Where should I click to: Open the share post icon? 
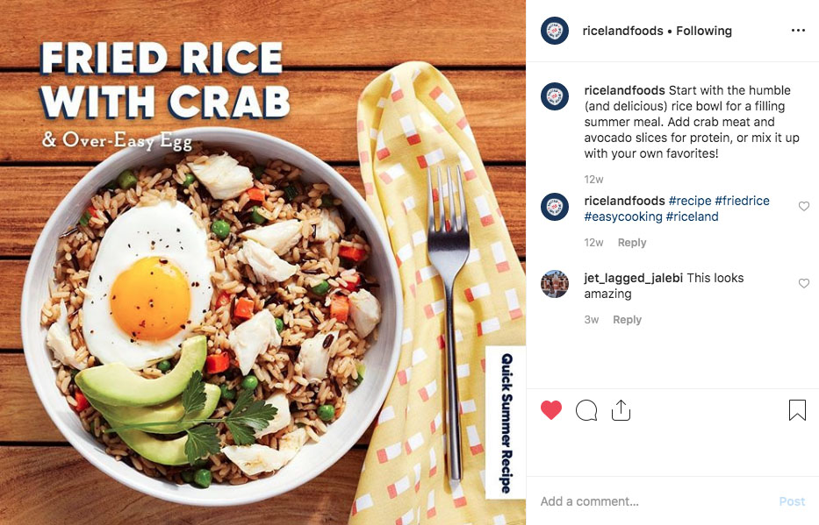621,410
